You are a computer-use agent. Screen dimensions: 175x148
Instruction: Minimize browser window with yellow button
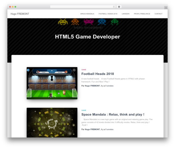13,7
